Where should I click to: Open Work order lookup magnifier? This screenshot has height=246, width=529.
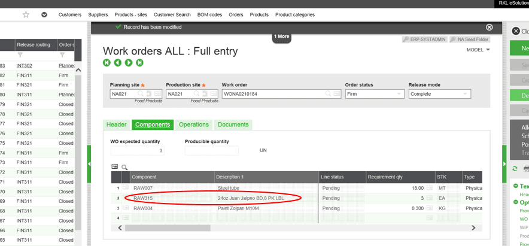click(x=328, y=94)
